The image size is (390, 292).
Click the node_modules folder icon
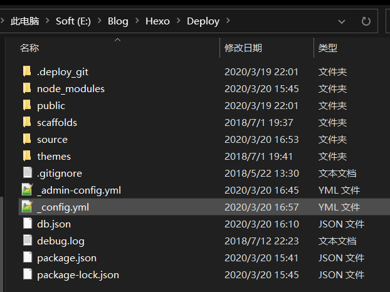point(27,88)
